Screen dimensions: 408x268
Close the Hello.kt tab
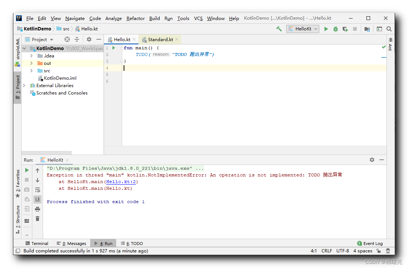point(134,39)
